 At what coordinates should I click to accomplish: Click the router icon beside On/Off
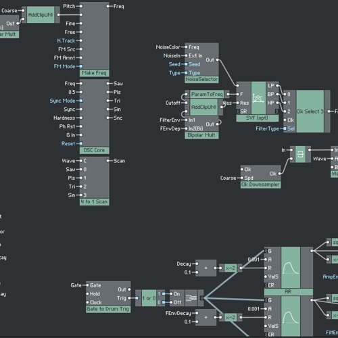(191, 298)
